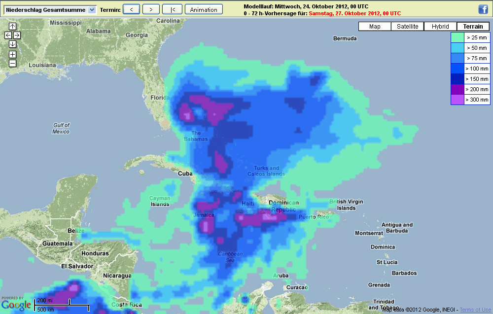The height and width of the screenshot is (314, 493).
Task: Click the Guatemala label on map
Action: tap(58, 244)
